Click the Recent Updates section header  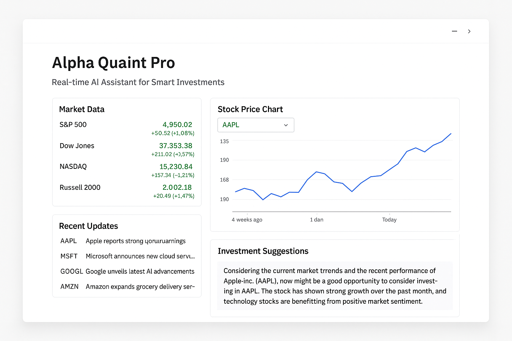click(88, 226)
